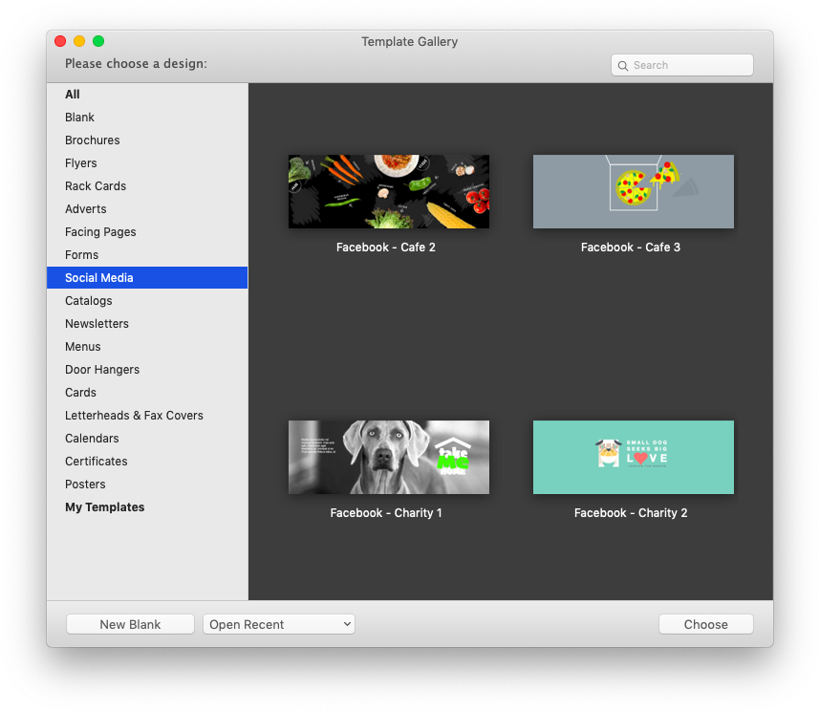Select Facing Pages in sidebar
This screenshot has height=711, width=819.
100,232
